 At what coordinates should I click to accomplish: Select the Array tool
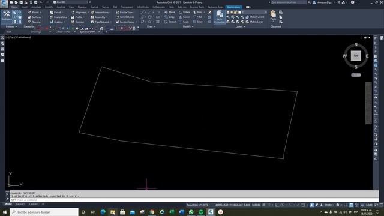point(198,22)
